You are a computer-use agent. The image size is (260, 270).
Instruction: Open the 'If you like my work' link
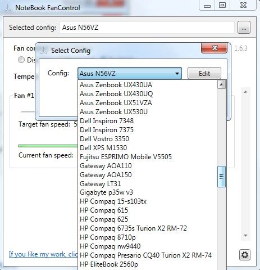[x=43, y=254]
